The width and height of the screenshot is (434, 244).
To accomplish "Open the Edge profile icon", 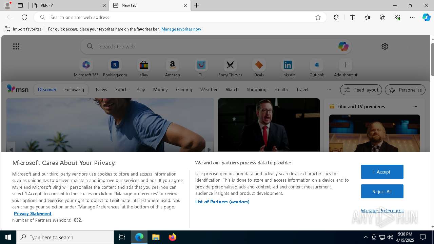I will 7,5.
